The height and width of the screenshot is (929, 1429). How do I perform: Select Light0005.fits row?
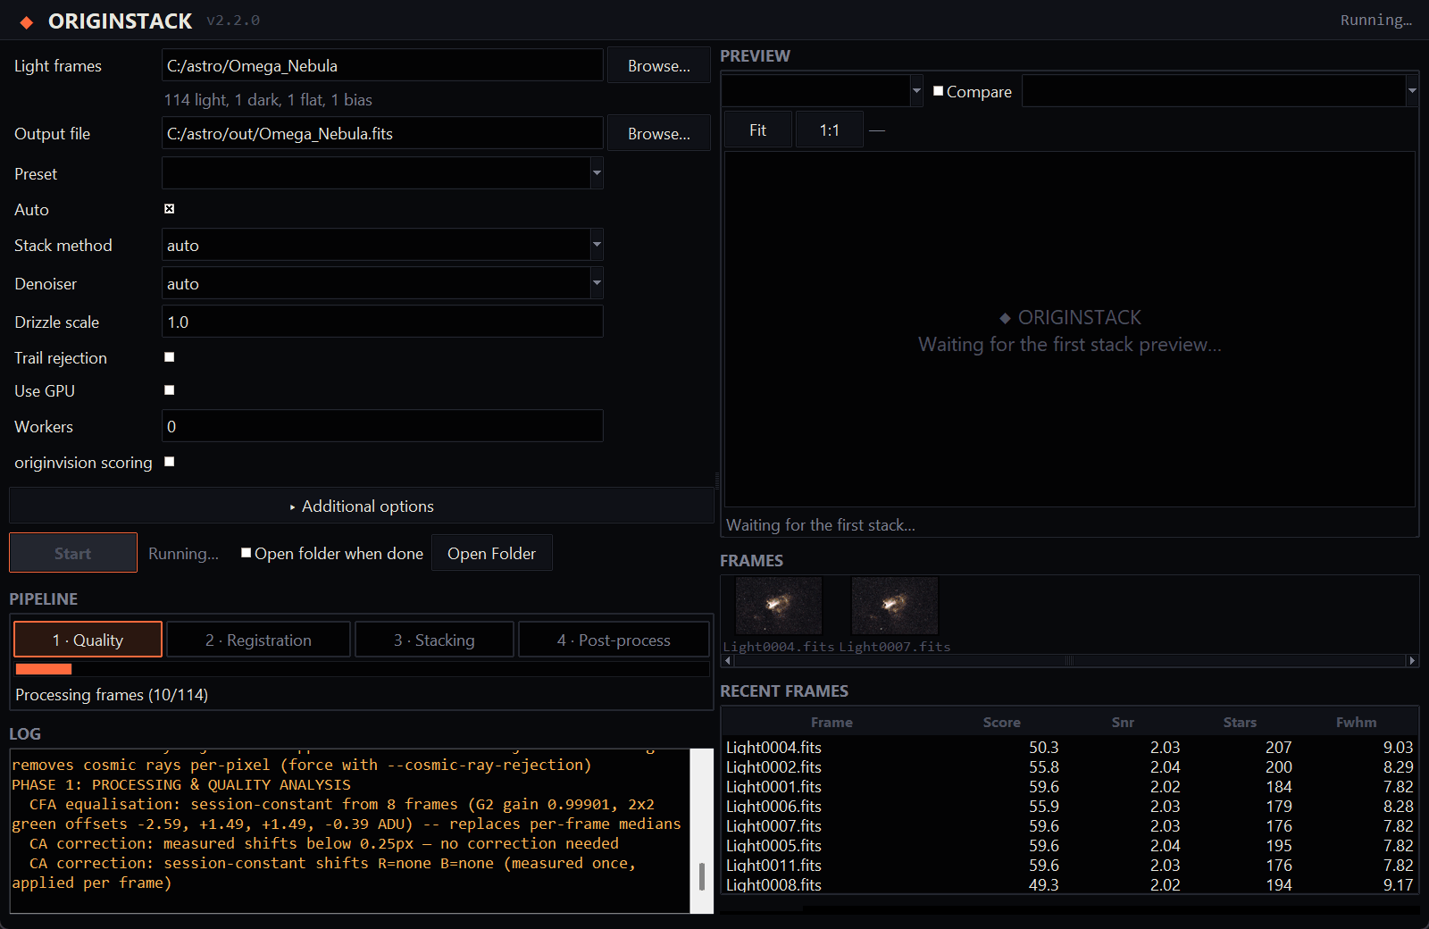coord(1070,845)
